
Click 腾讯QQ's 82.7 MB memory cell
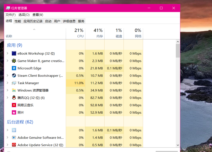(x=95, y=98)
